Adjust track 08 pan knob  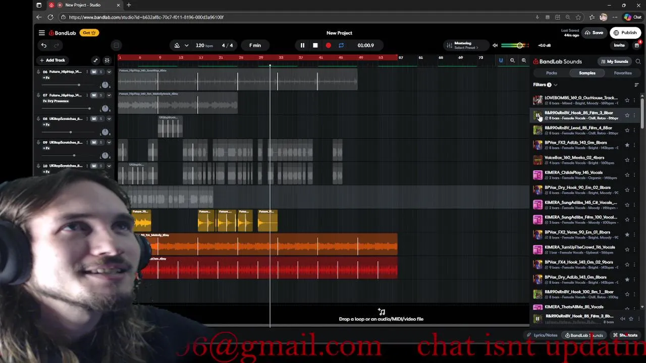point(105,132)
